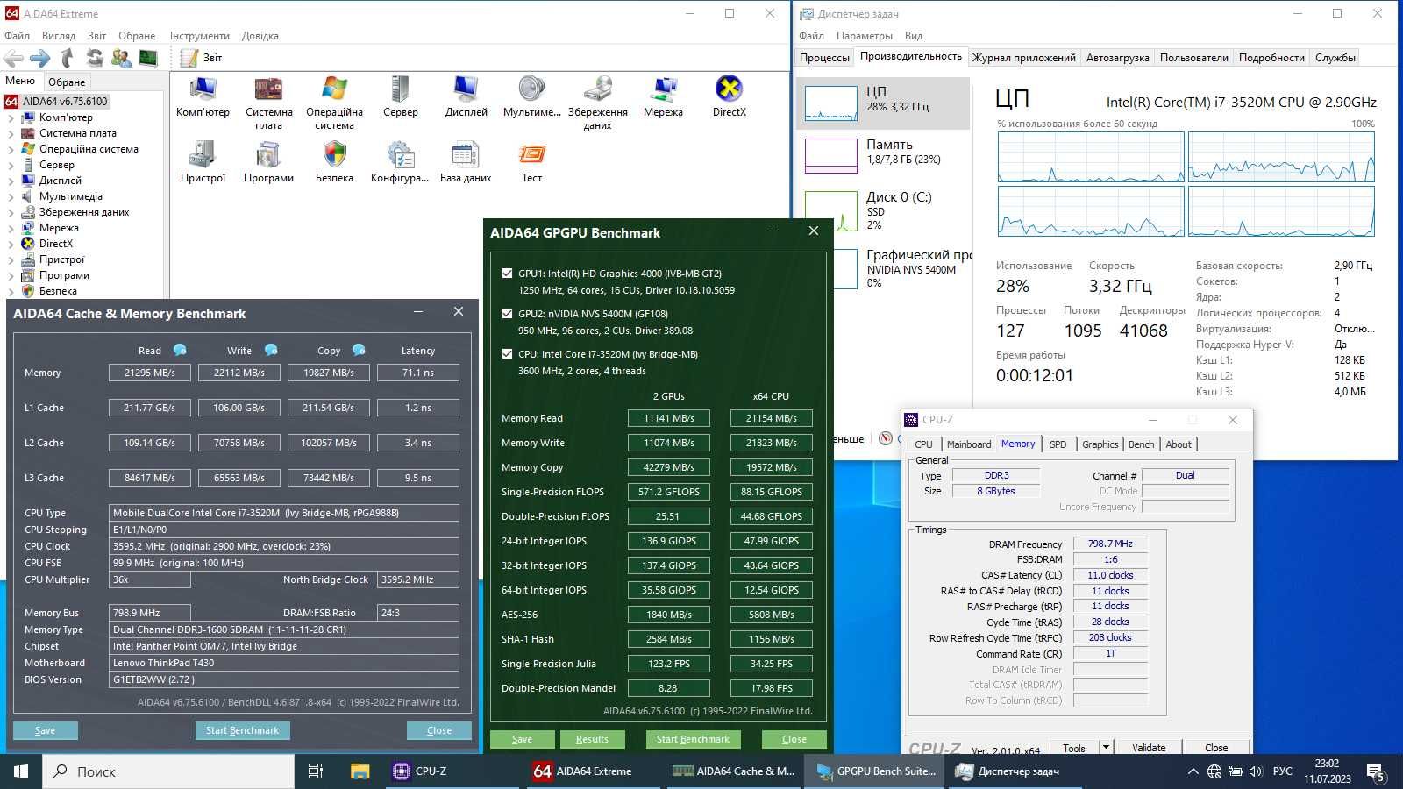Expand Комп'ютер node in AIDA64 tree
Viewport: 1403px width, 789px height.
(x=11, y=117)
